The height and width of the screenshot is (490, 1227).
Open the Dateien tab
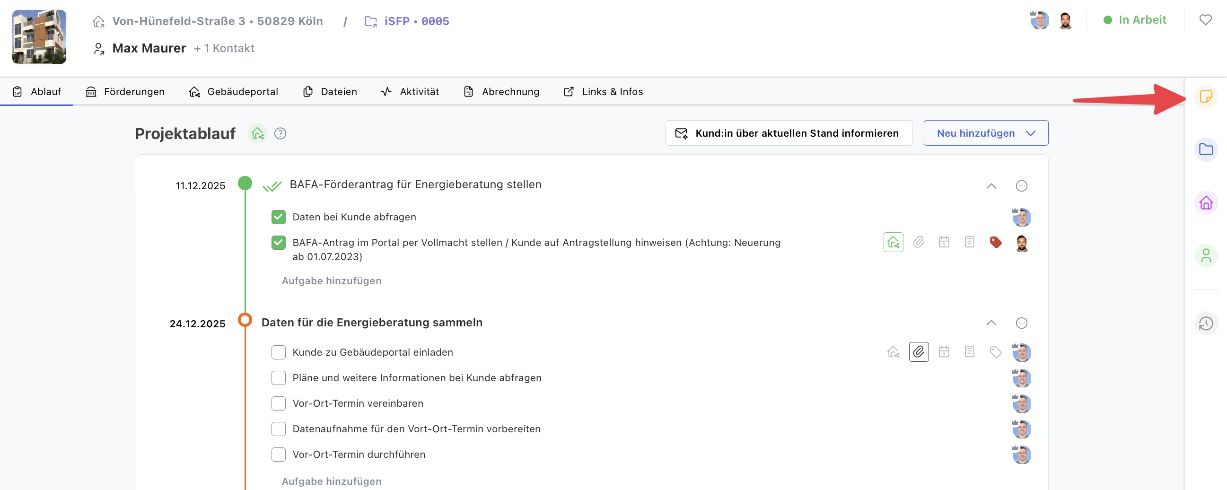[x=330, y=91]
